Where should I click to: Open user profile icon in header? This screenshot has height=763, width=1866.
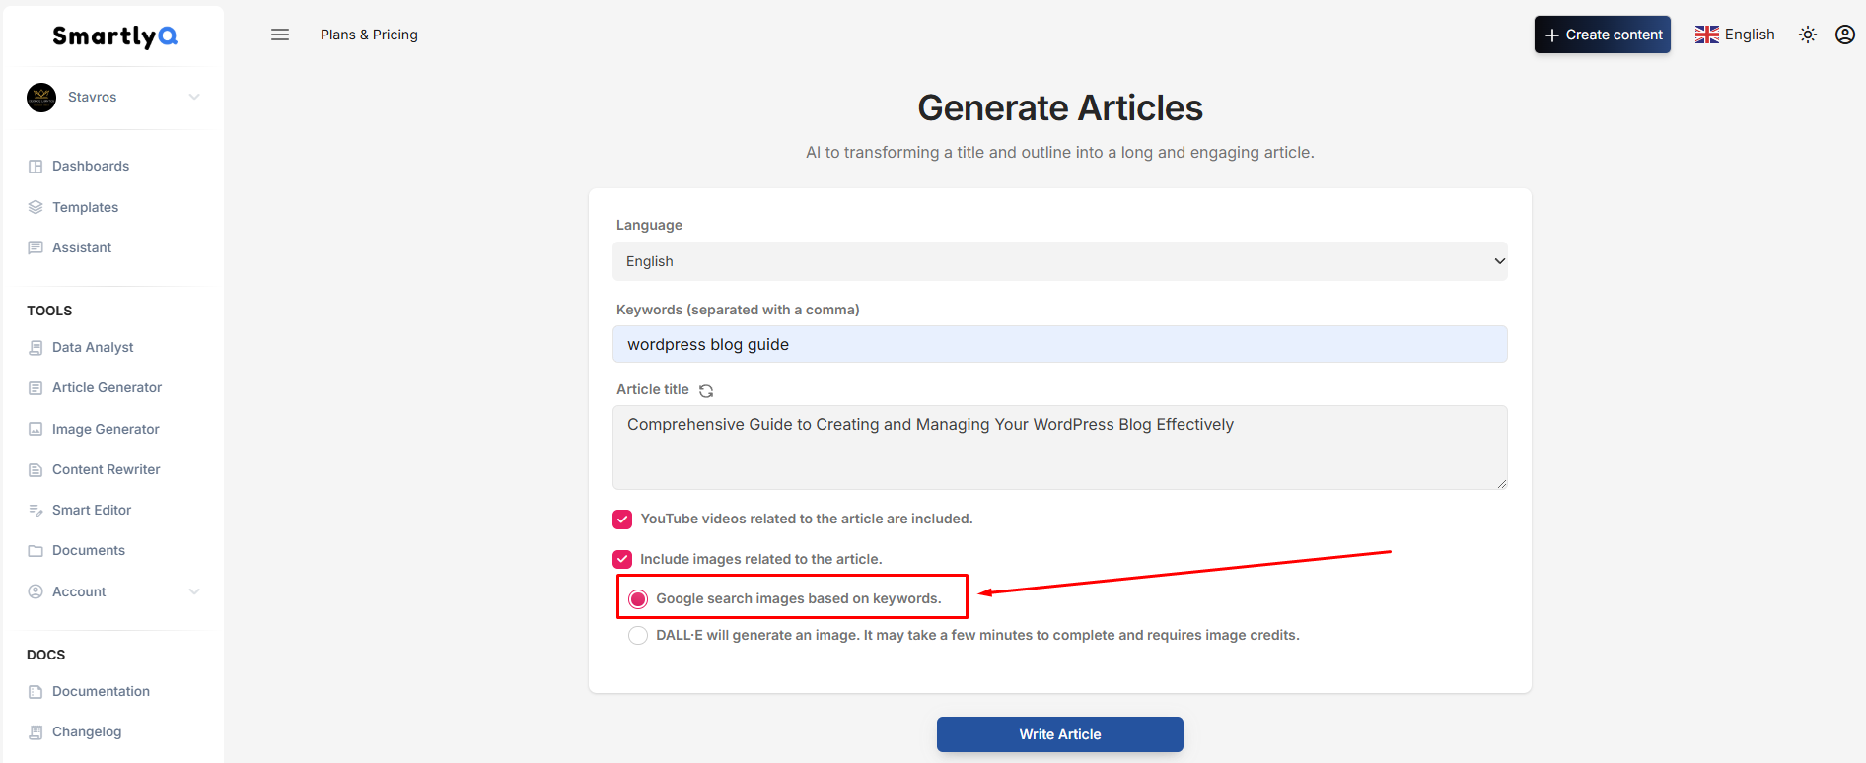(x=1845, y=35)
